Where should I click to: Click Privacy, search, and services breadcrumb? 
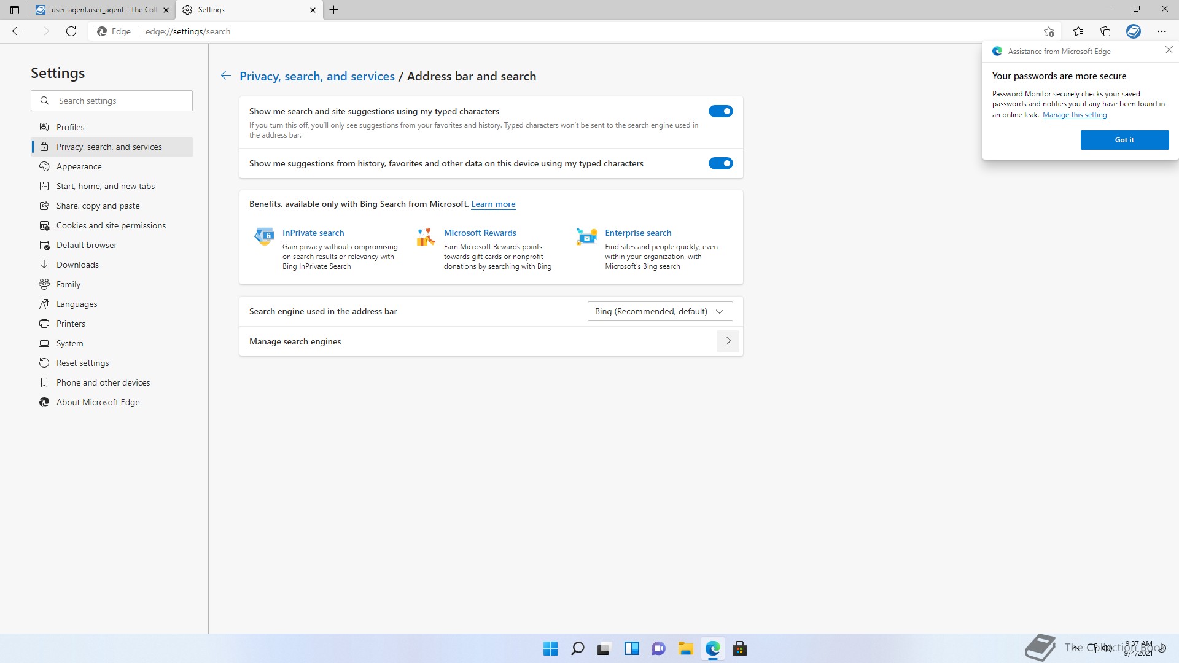pyautogui.click(x=317, y=76)
